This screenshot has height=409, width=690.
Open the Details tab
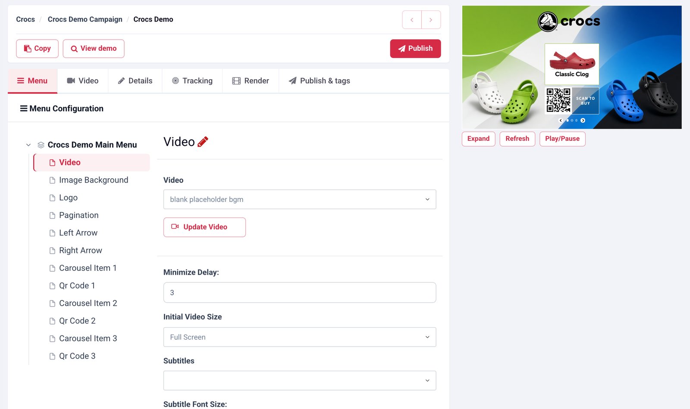click(135, 81)
